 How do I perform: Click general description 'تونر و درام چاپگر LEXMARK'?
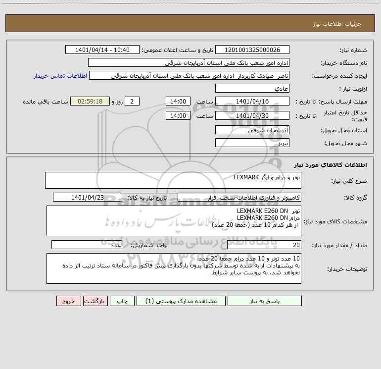click(x=173, y=180)
